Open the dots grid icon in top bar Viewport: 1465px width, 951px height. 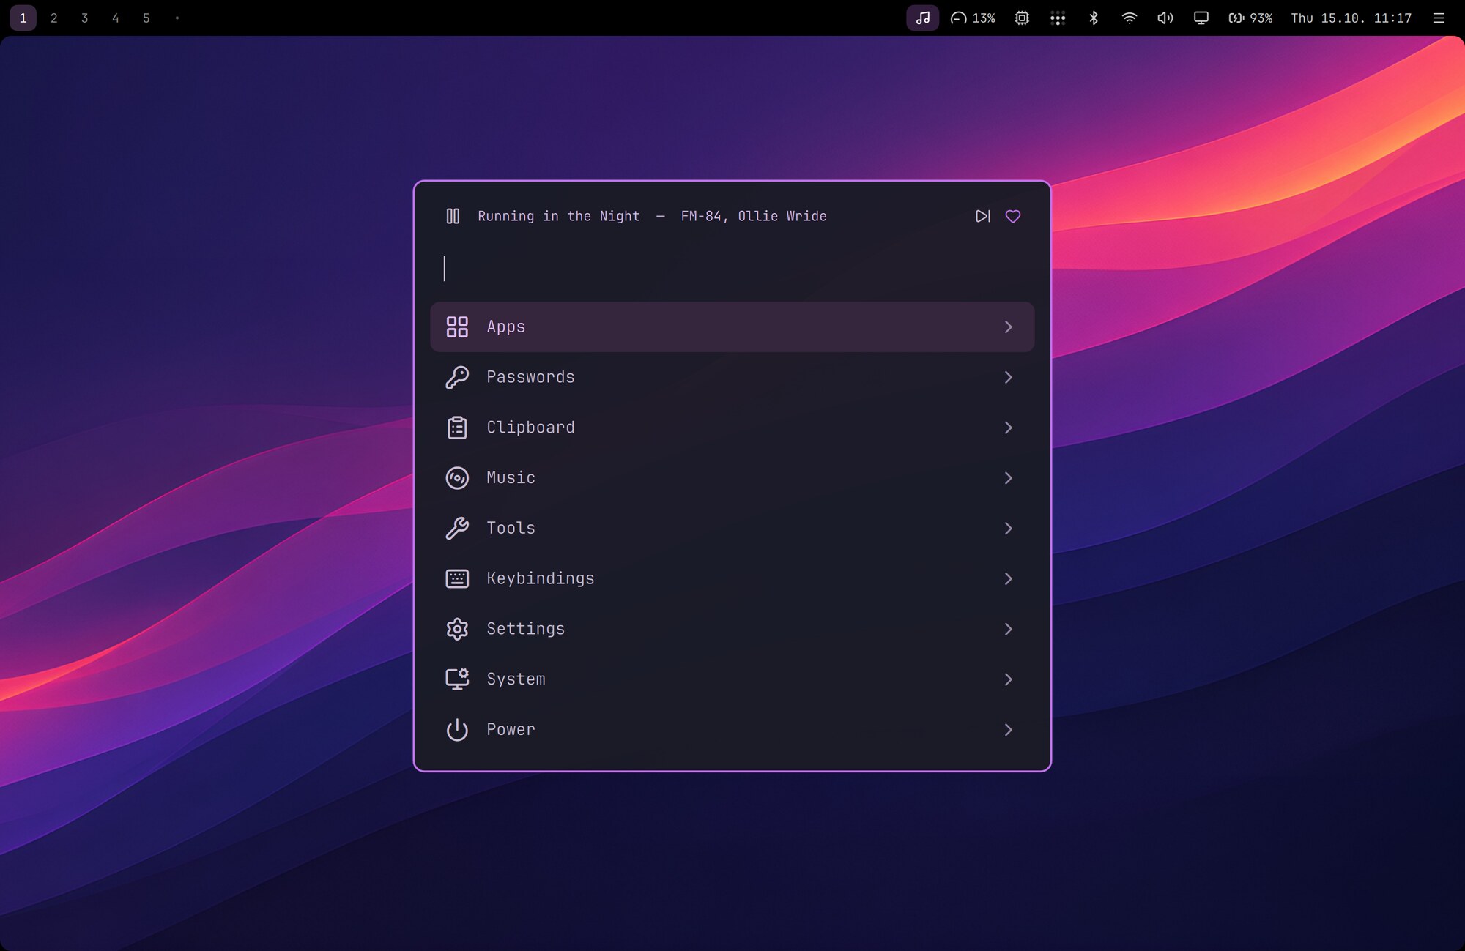[x=1058, y=18]
